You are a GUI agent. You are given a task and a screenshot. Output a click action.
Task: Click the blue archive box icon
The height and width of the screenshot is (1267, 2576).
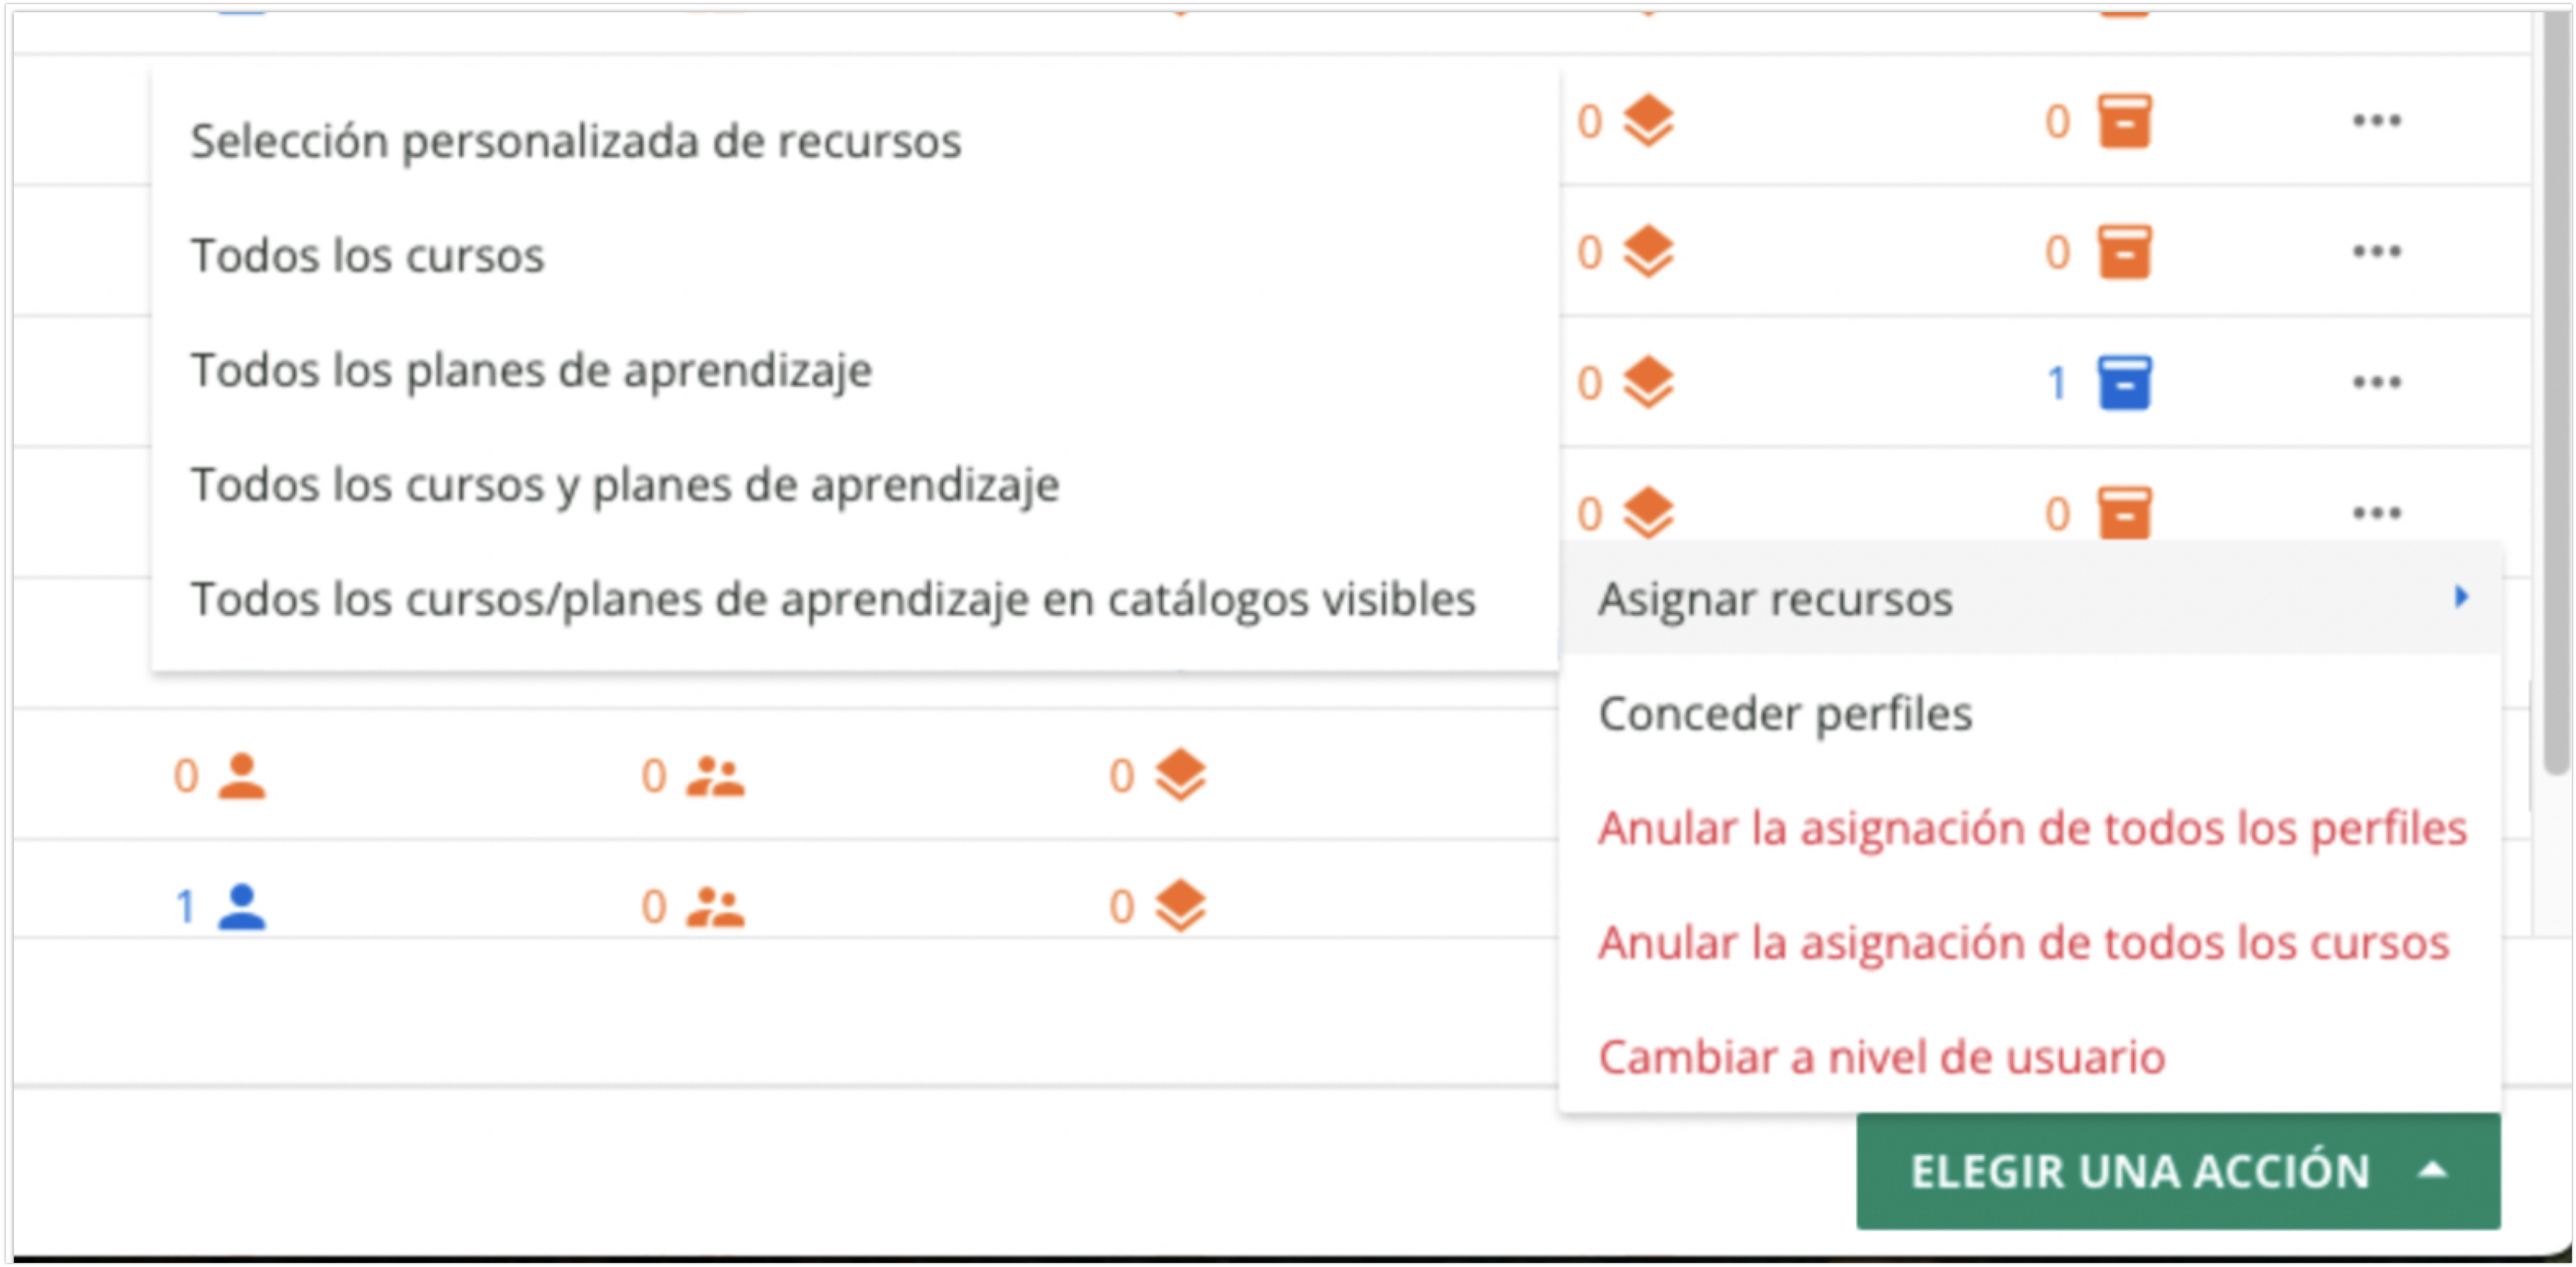click(2124, 383)
